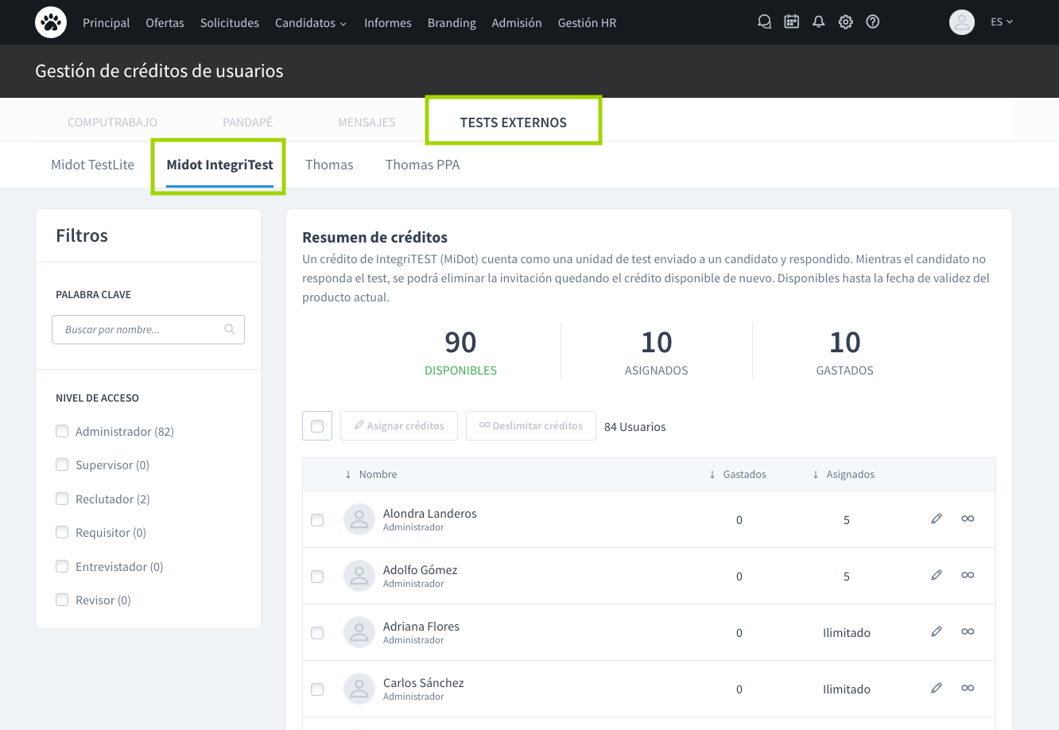
Task: Open the Mensajes tab
Action: pos(367,122)
